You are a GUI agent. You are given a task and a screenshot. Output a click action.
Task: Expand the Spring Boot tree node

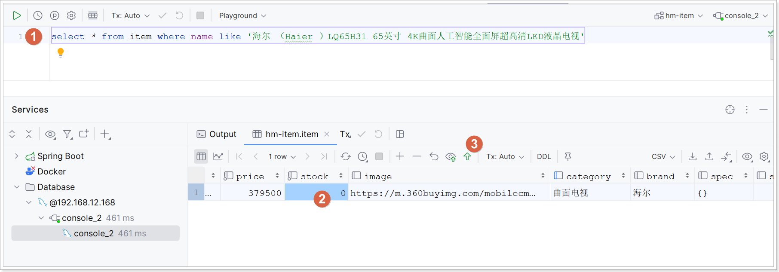[x=16, y=156]
